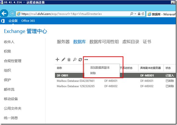Viewport: 177px width, 125px height.
Task: Go to 公用文件夹 in the left navigation
Action: (12, 108)
